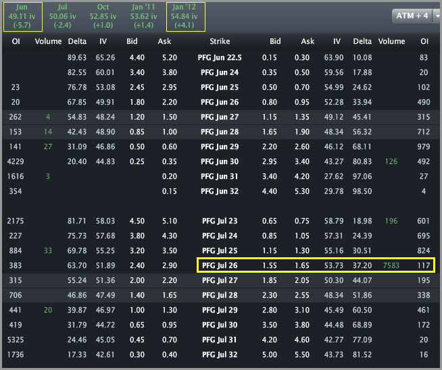Select the PFG Jun 22.5 strike
The height and width of the screenshot is (370, 442).
tap(220, 57)
